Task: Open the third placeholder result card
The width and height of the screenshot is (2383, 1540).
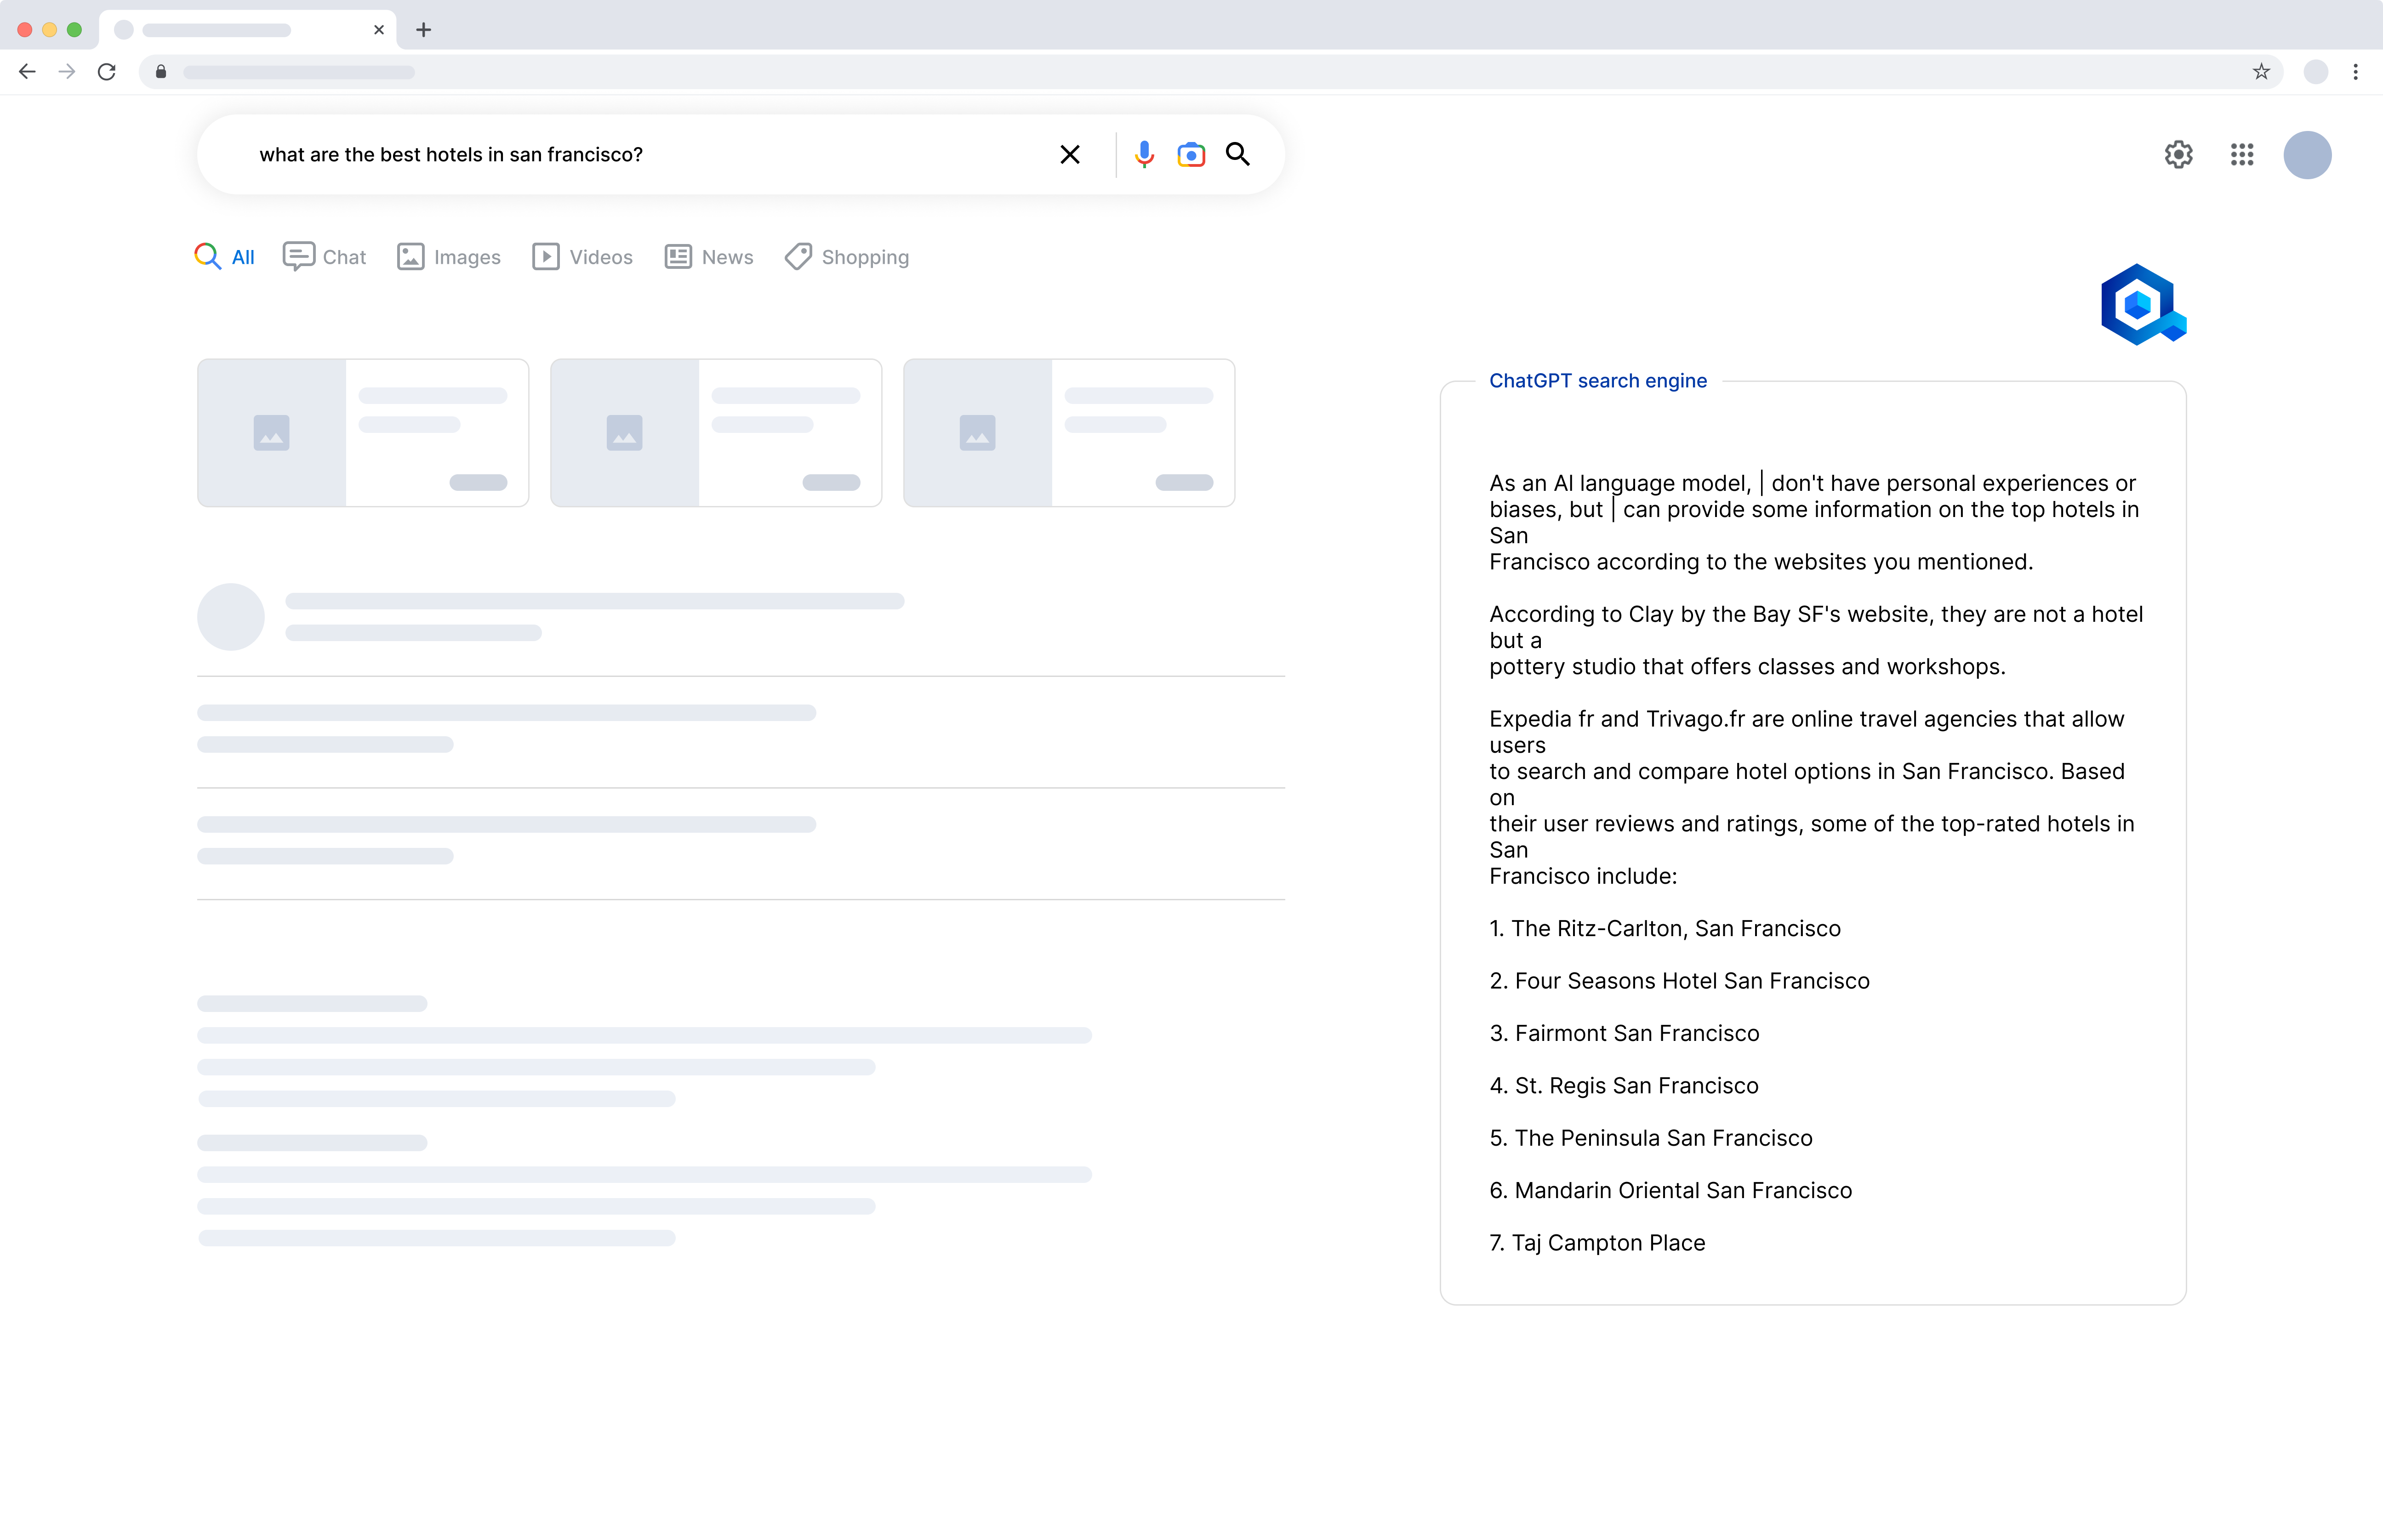Action: click(x=1069, y=433)
